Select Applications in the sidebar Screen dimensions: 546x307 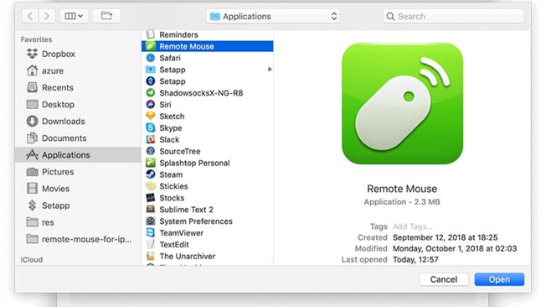click(78, 154)
